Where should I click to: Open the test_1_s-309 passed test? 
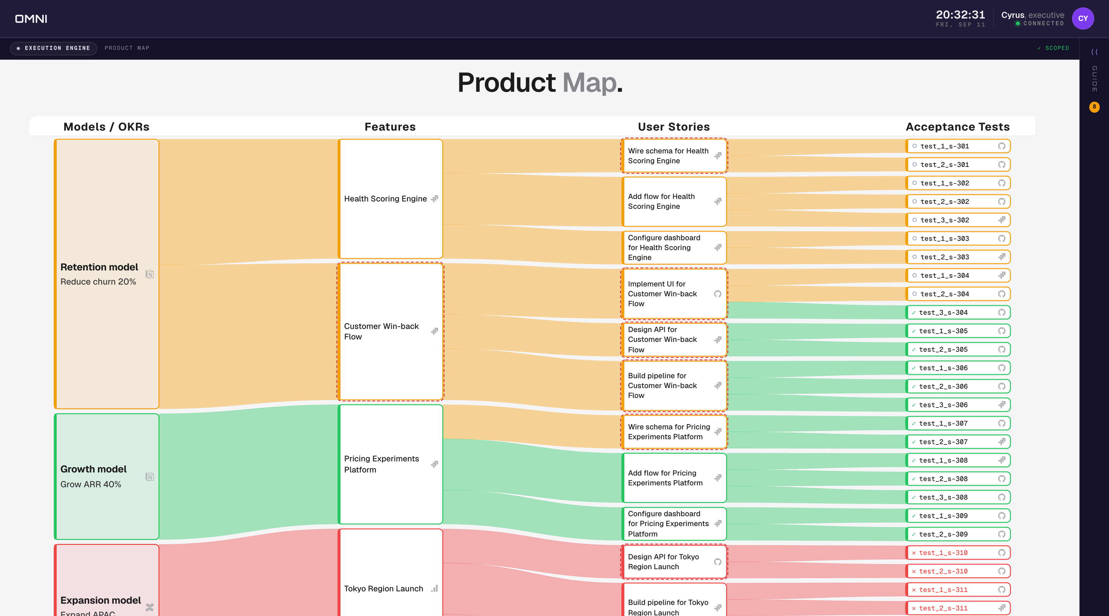tap(958, 516)
